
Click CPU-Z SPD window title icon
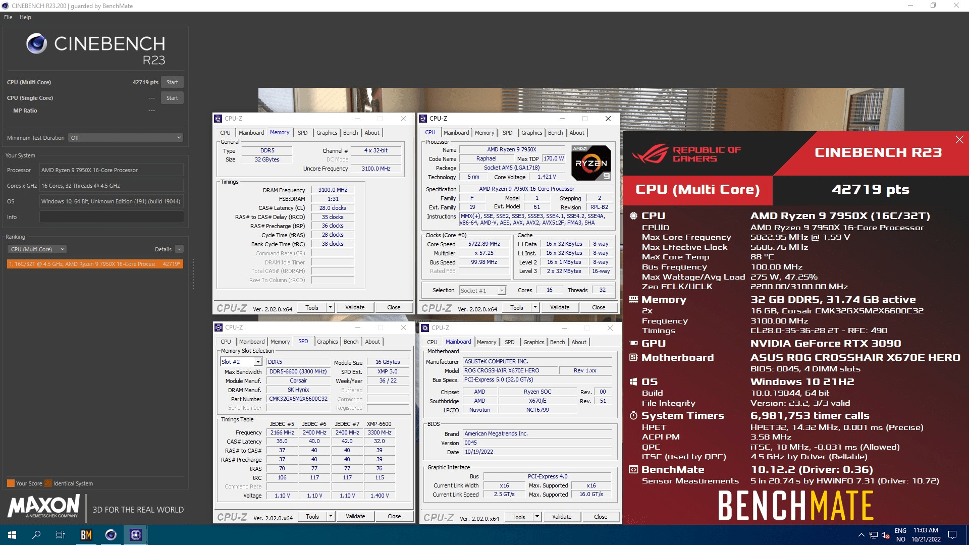(219, 328)
